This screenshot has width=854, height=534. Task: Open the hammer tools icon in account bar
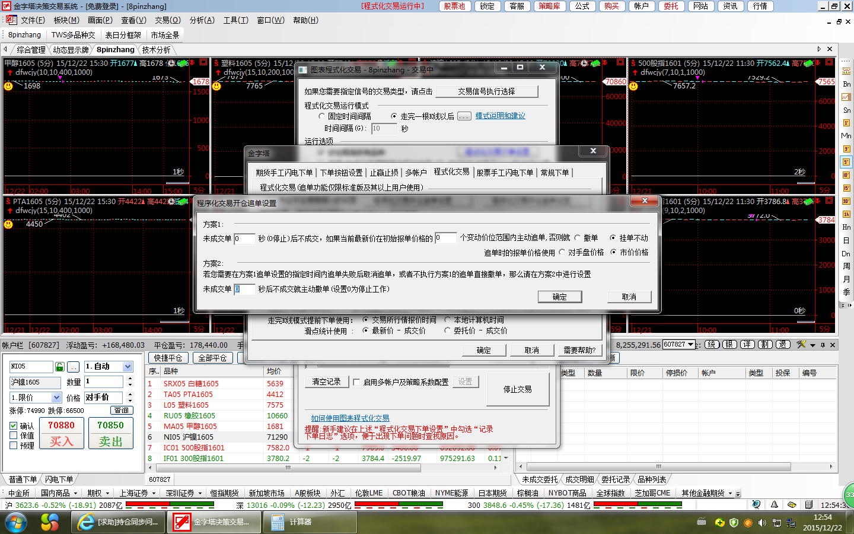pyautogui.click(x=801, y=345)
